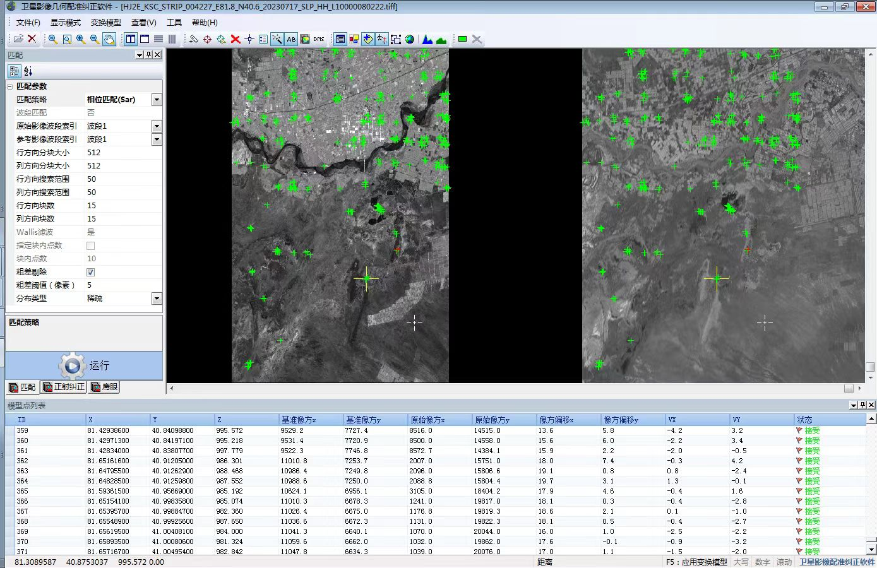Click the blue histogram icon

[427, 39]
